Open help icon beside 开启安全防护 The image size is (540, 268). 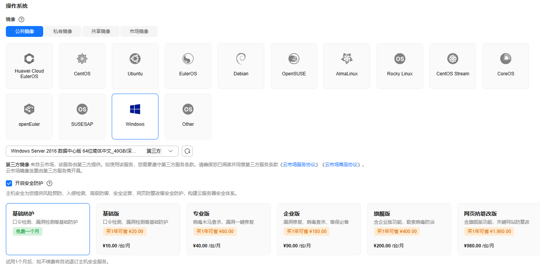(49, 183)
